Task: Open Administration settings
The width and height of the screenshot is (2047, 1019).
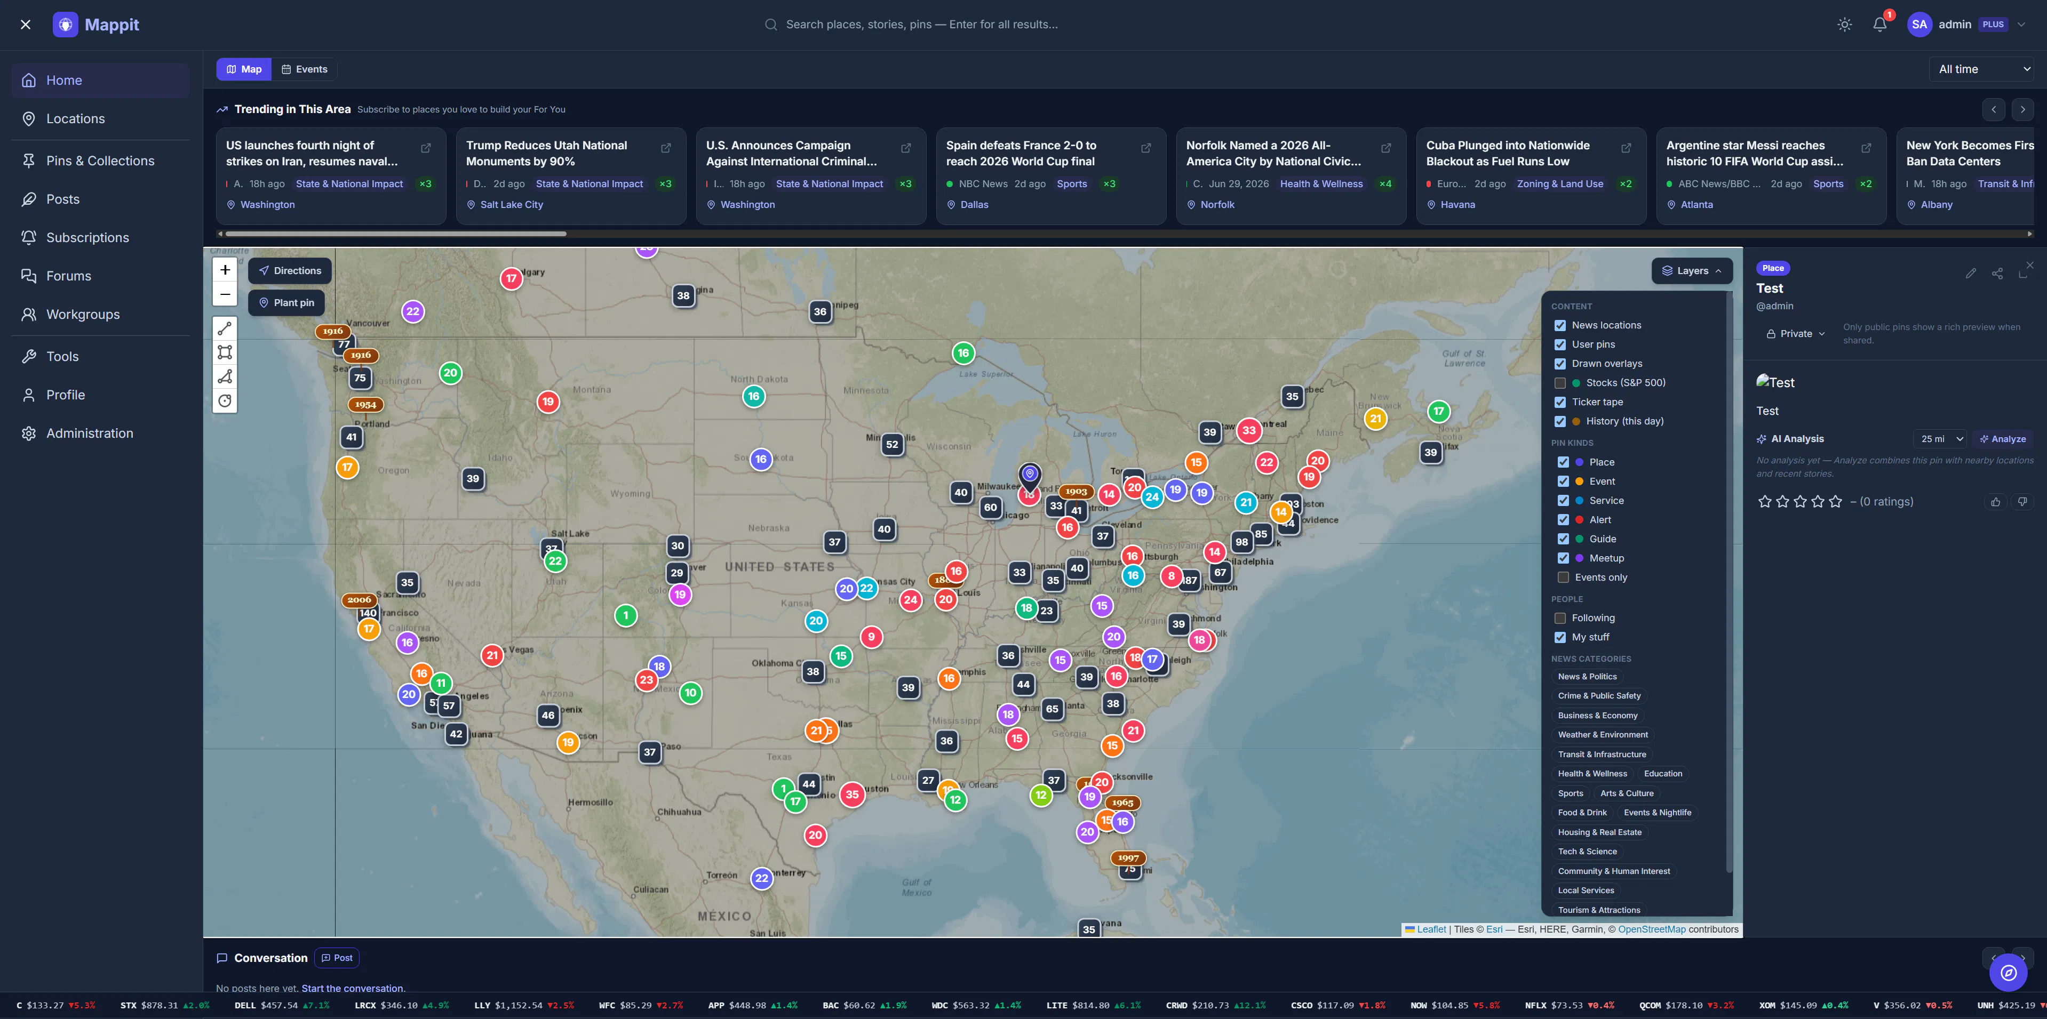Action: pos(100,434)
